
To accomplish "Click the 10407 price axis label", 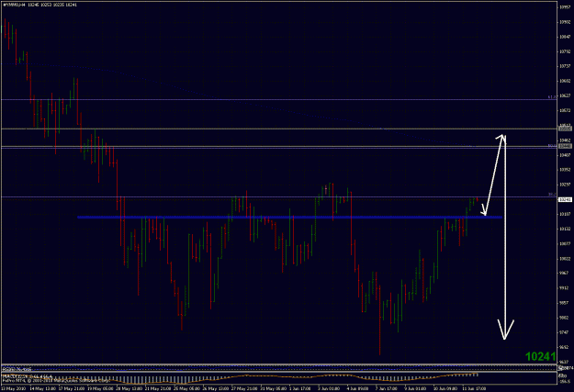I will pyautogui.click(x=564, y=155).
